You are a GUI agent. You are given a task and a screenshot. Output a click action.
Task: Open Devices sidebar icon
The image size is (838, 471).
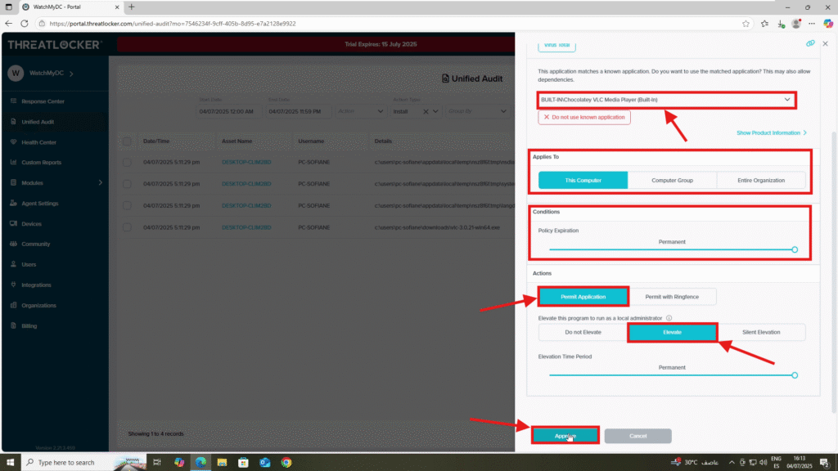[13, 224]
